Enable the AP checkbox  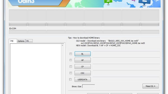(x=71, y=60)
